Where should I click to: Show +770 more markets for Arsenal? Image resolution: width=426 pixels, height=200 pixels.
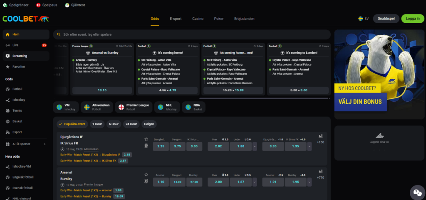pyautogui.click(x=321, y=178)
